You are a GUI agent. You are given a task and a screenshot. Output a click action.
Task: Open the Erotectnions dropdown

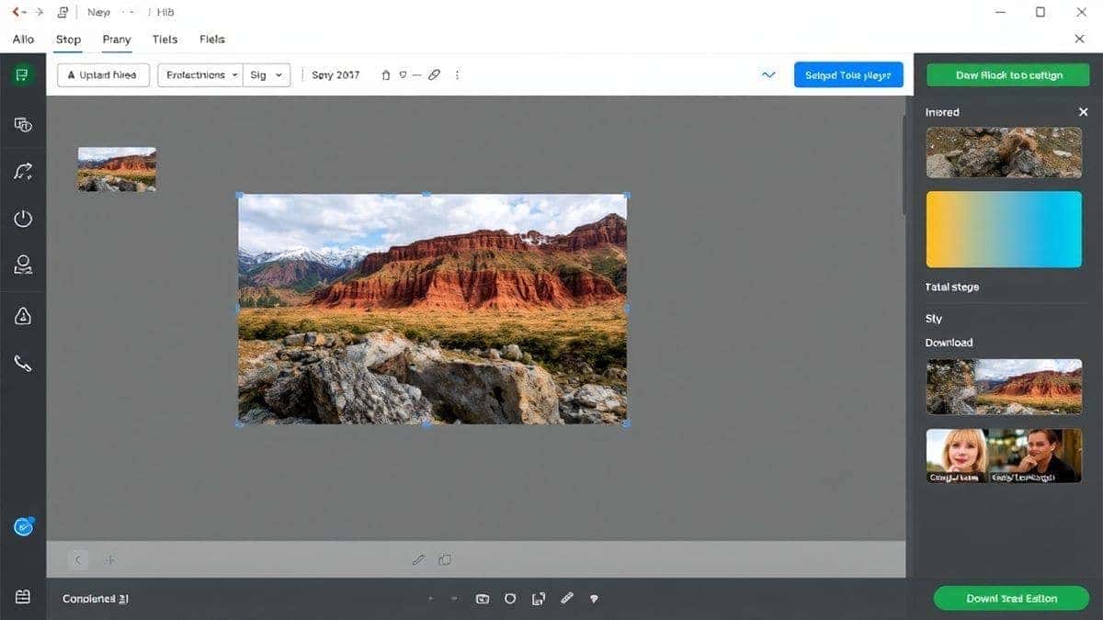coord(199,75)
